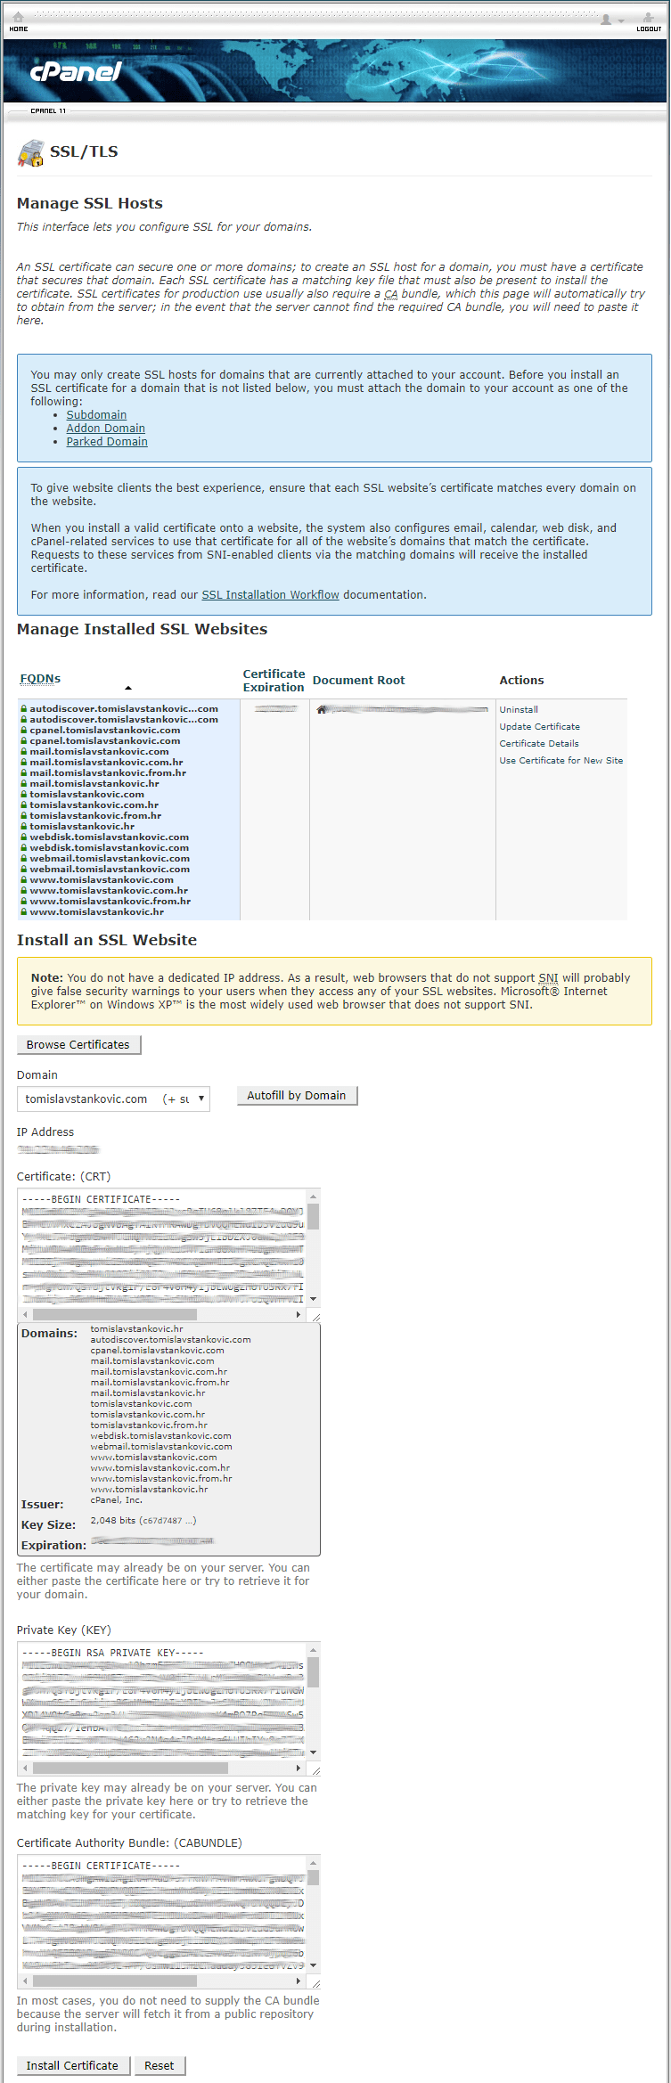The height and width of the screenshot is (2083, 671).
Task: Click the Home icon in top bar
Action: point(18,19)
